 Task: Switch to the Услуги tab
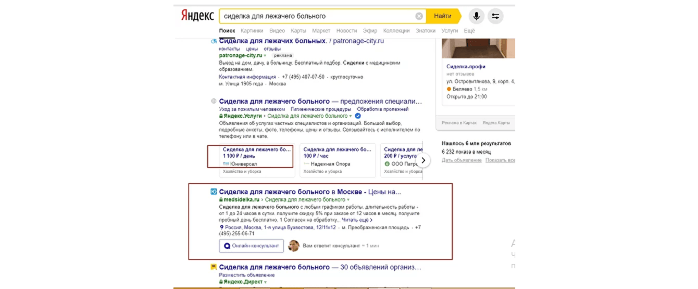click(450, 31)
